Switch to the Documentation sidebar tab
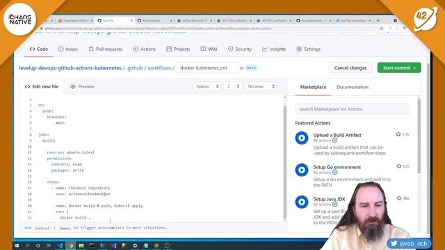445x250 pixels. pos(353,87)
